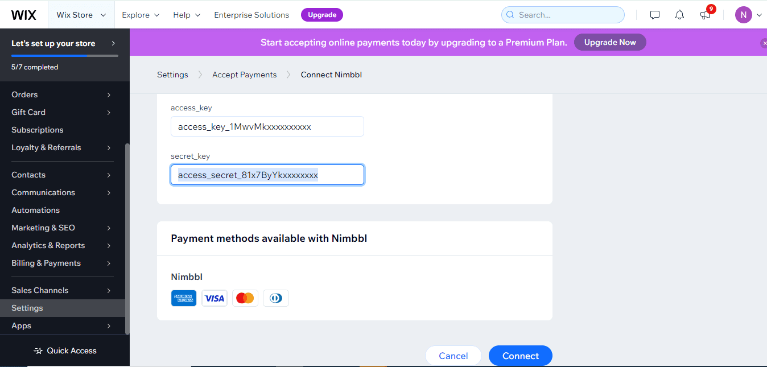
Task: Click the Connect Nimbbl breadcrumb
Action: click(331, 75)
